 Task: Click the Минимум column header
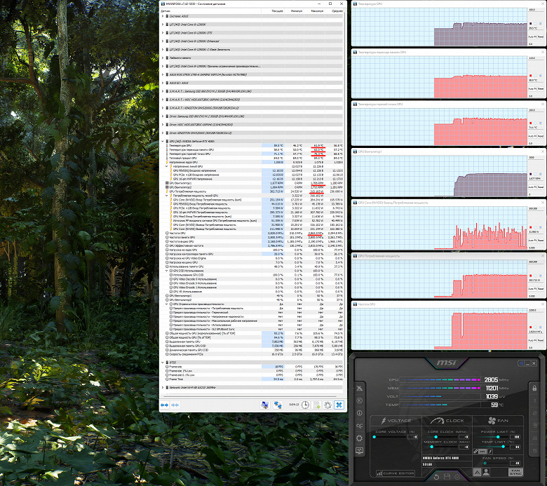click(297, 11)
